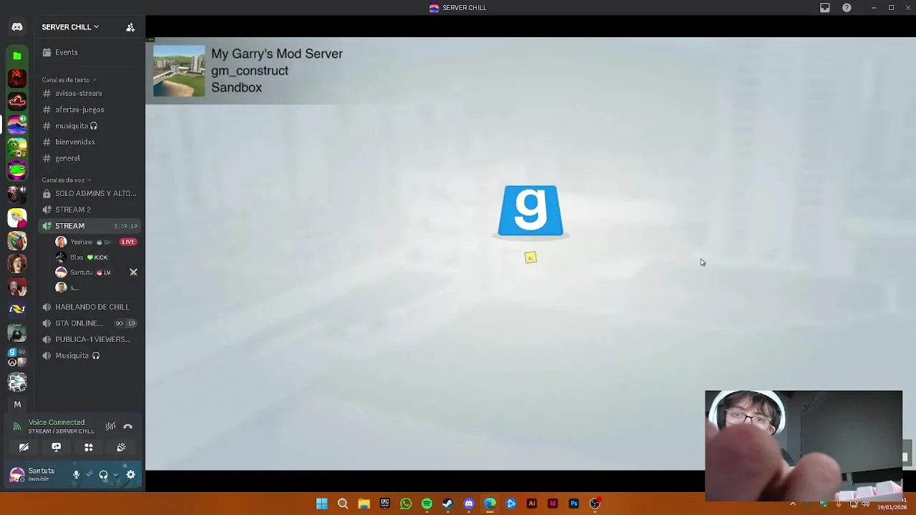
Task: Open the 'M' letter server icon
Action: tap(17, 404)
